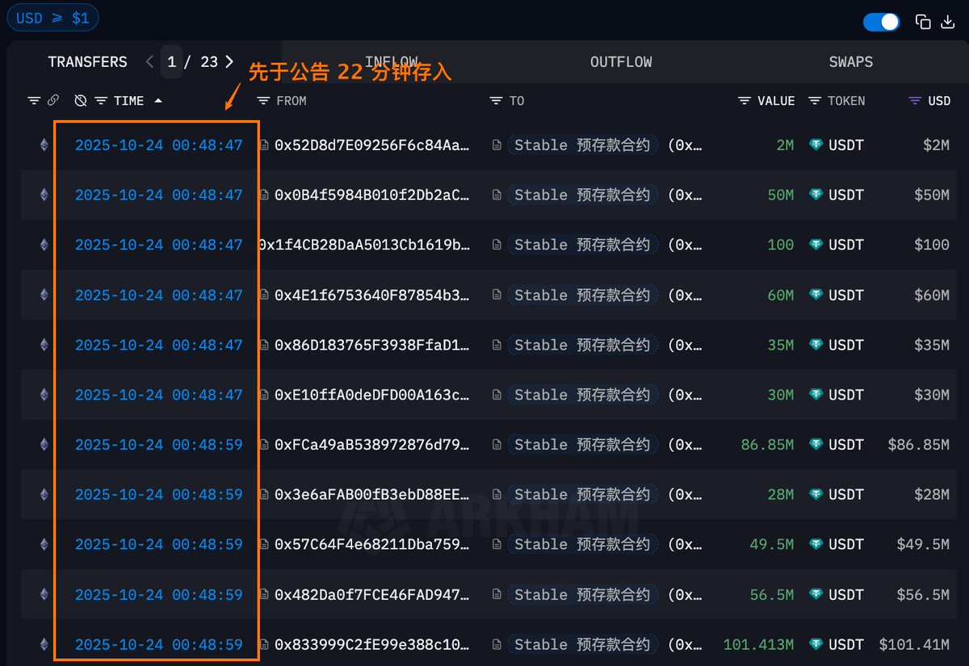Click the copy icon beside the toggle
This screenshot has width=969, height=666.
click(x=922, y=22)
